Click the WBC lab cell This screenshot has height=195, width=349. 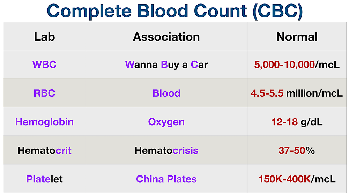(x=44, y=65)
